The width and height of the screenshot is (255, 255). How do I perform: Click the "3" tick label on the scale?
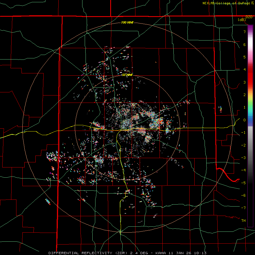pyautogui.click(x=245, y=82)
